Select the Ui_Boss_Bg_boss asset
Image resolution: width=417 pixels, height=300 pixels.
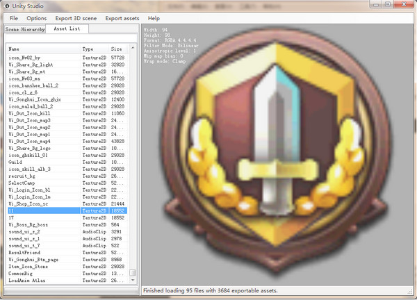click(67, 224)
